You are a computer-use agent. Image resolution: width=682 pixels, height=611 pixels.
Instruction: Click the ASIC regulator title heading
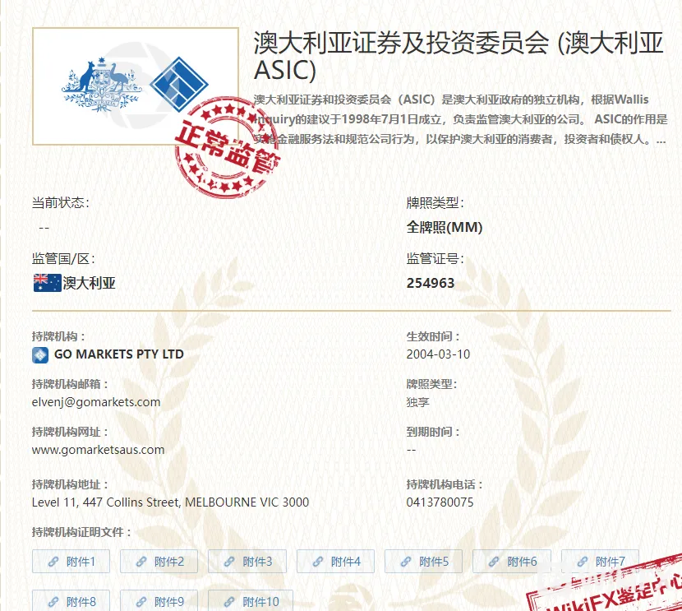tap(459, 56)
